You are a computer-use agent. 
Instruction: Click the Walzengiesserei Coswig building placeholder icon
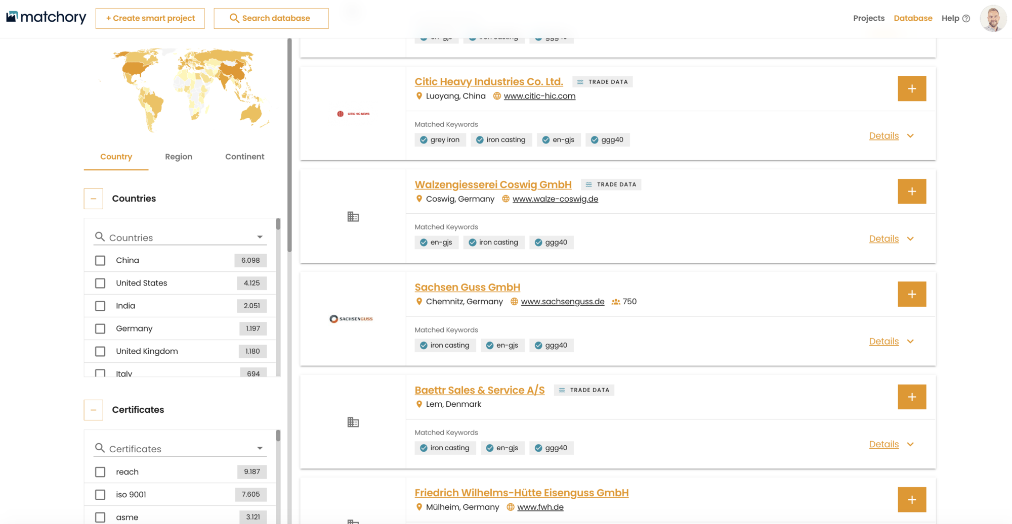353,217
